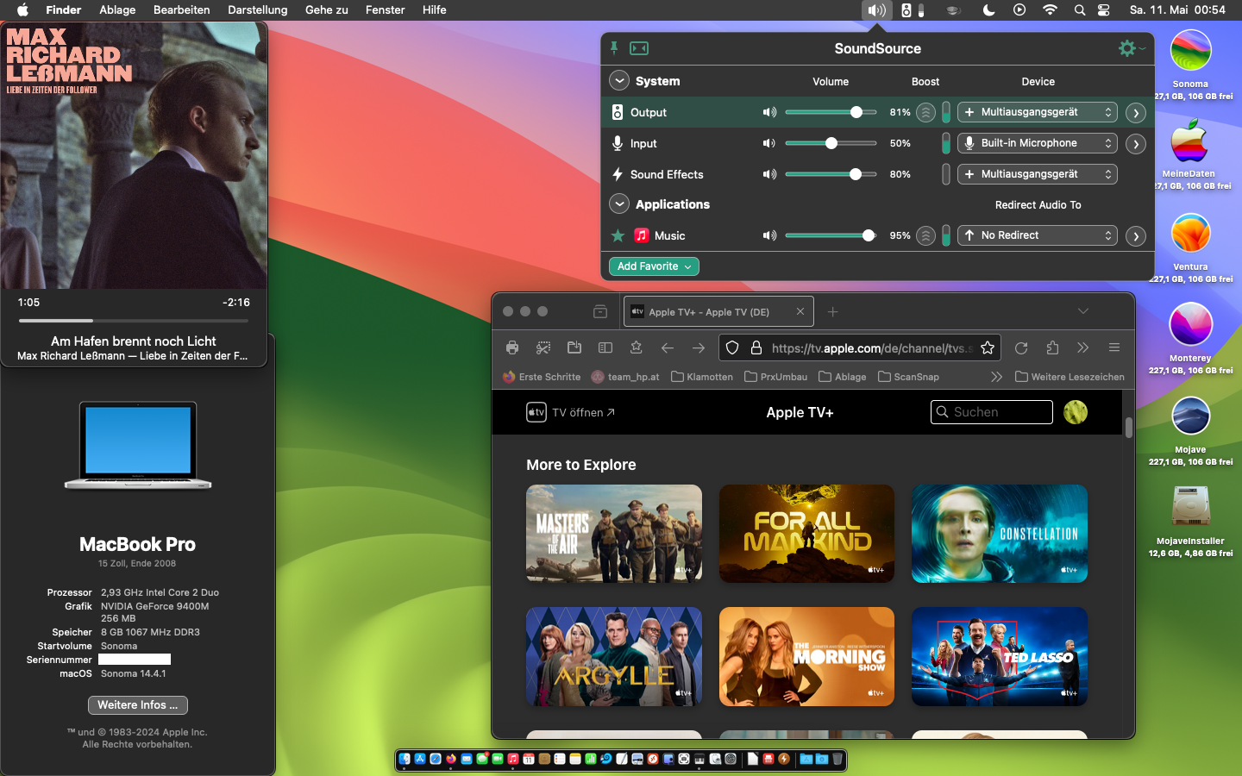The width and height of the screenshot is (1242, 776).
Task: Mute the Output volume speaker icon
Action: [769, 112]
